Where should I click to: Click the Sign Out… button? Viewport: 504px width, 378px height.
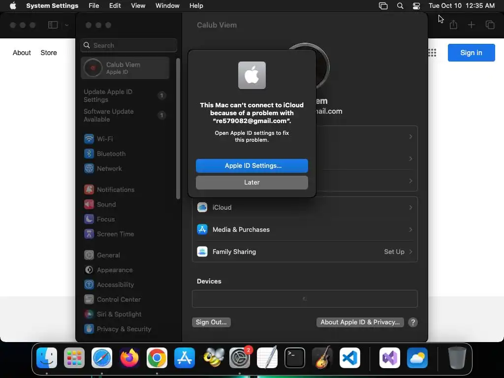point(211,322)
